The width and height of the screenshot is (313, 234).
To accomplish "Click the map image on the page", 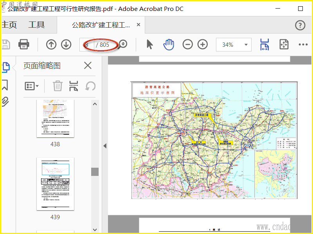I will pos(214,140).
